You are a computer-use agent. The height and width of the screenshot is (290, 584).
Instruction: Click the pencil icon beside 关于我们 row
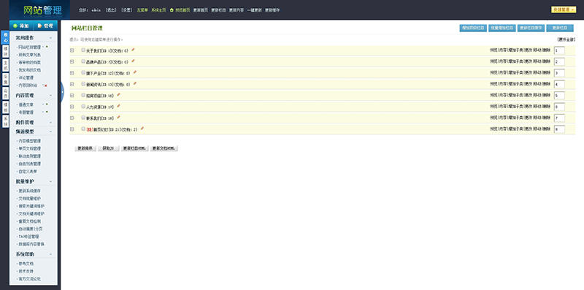pyautogui.click(x=133, y=50)
